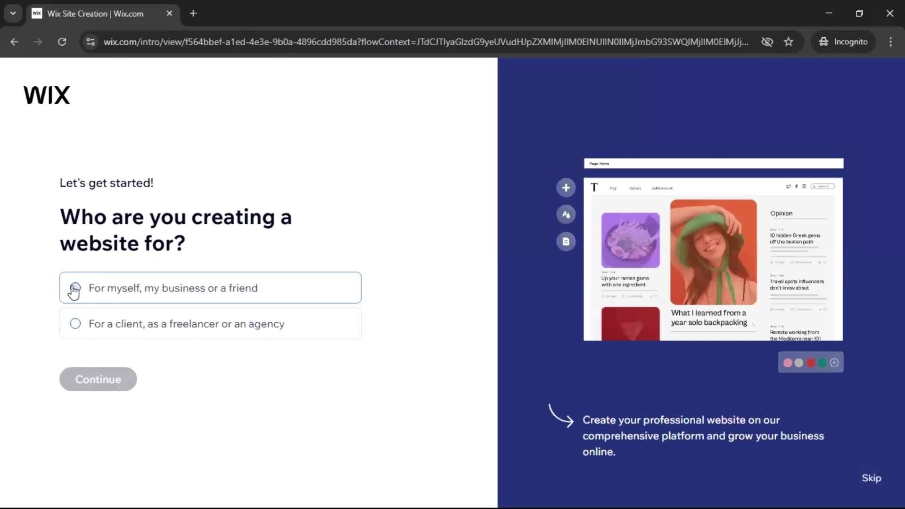Viewport: 905px width, 509px height.
Task: Click the T logo in site preview
Action: click(x=594, y=188)
